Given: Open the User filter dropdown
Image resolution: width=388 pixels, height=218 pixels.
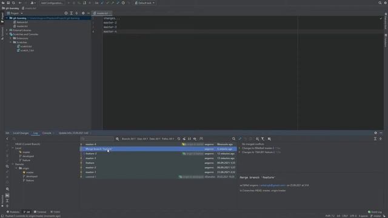Looking at the screenshot, I should (x=142, y=139).
